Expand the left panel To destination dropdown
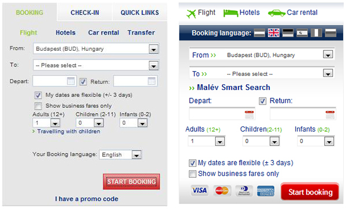346x209 pixels. click(x=153, y=66)
